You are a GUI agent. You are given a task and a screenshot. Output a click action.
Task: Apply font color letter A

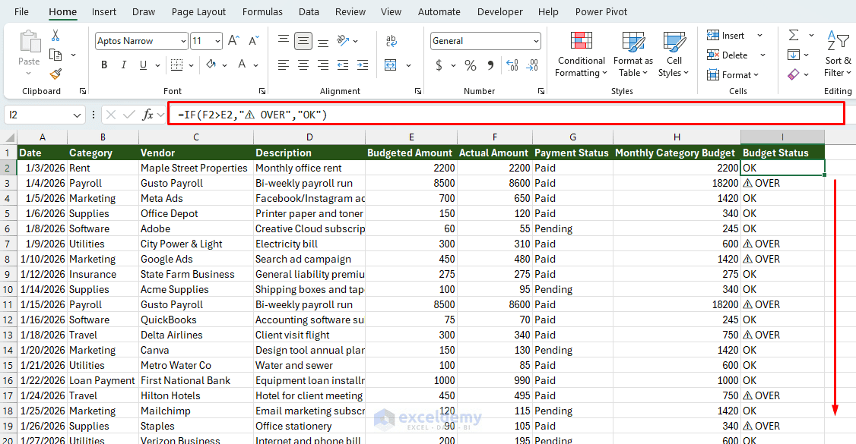pyautogui.click(x=242, y=65)
